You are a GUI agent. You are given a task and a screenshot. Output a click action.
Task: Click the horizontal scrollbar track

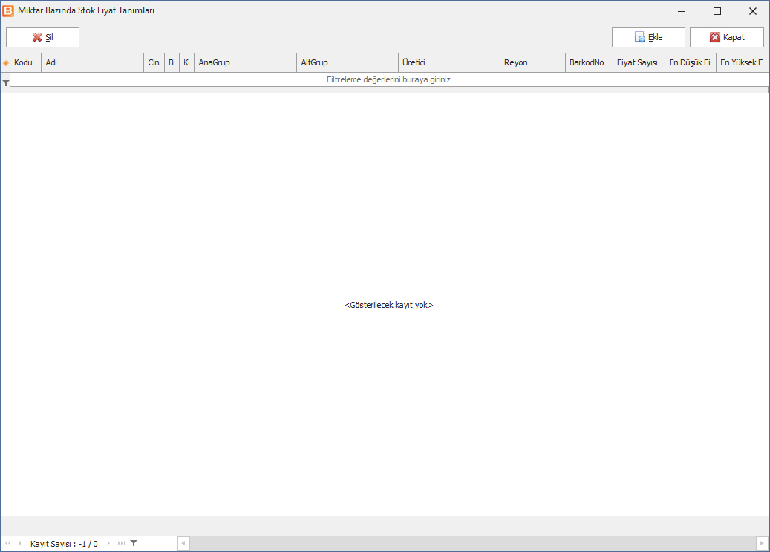473,543
